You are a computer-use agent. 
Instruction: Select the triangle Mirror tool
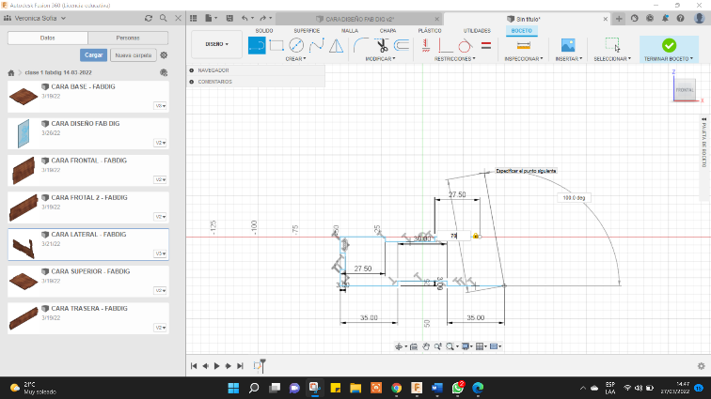(x=336, y=46)
